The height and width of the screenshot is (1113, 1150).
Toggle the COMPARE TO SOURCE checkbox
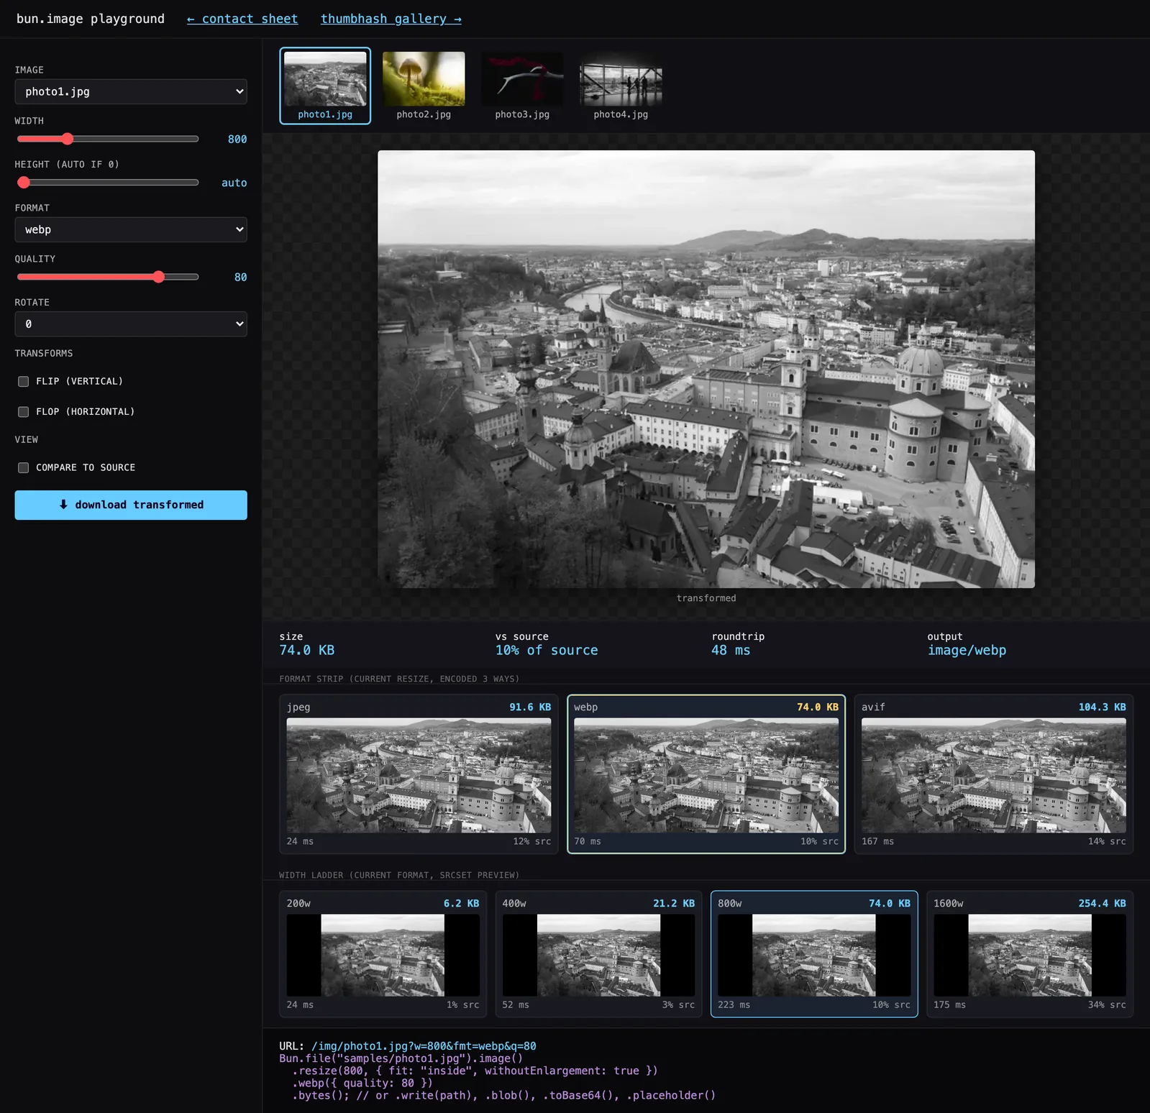(24, 468)
